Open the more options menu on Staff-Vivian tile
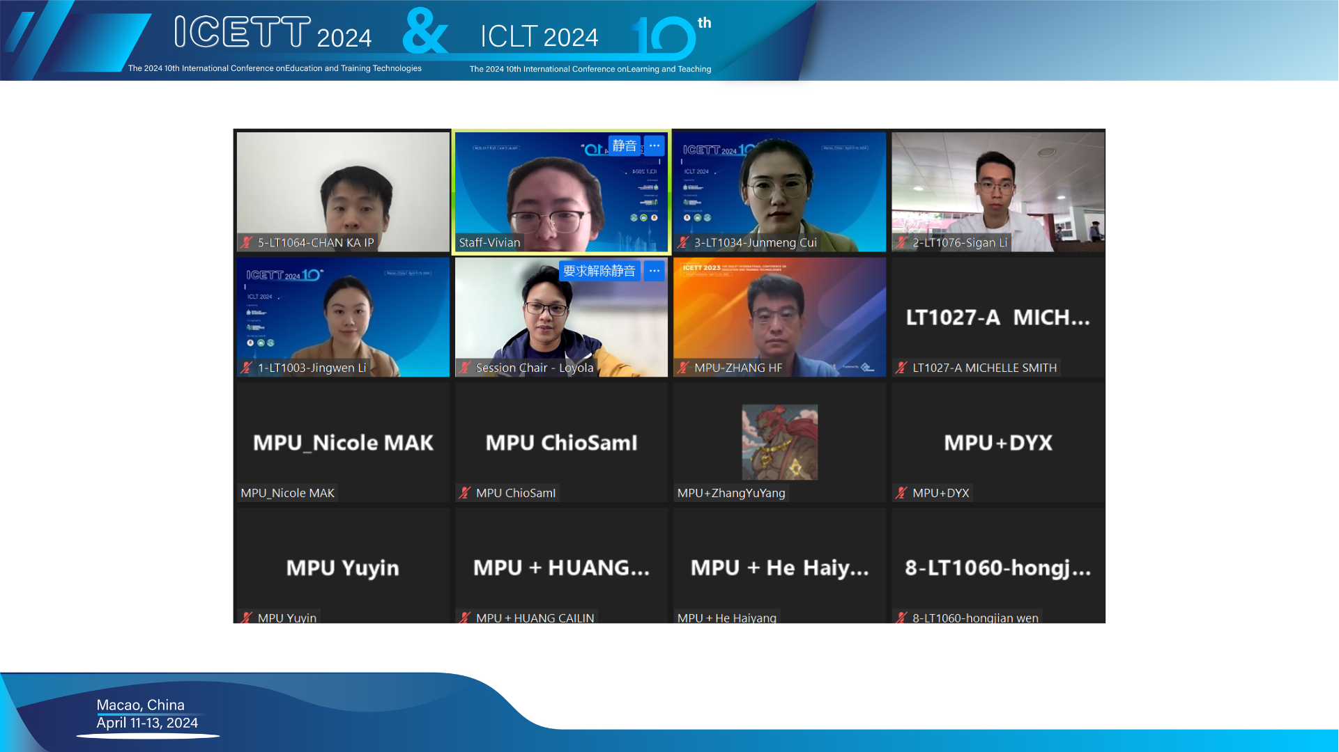1339x752 pixels. 654,146
